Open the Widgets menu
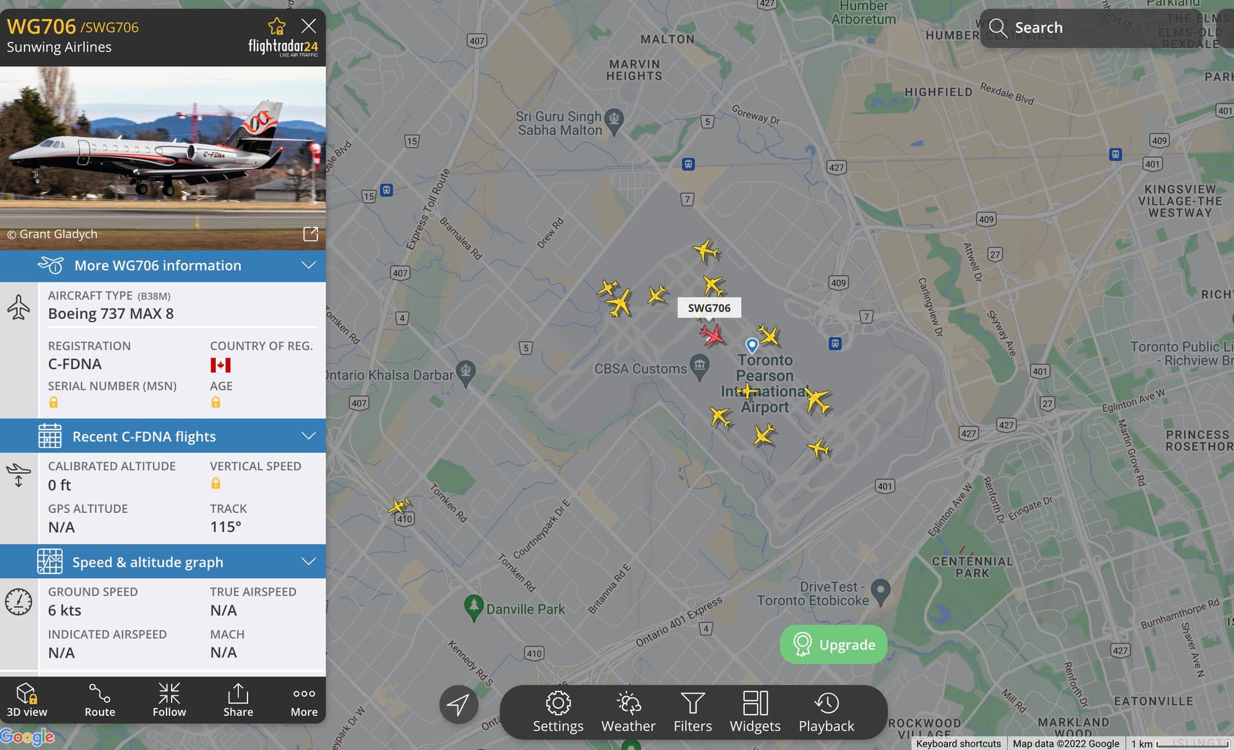Screen dimensions: 1234x750 [x=755, y=712]
